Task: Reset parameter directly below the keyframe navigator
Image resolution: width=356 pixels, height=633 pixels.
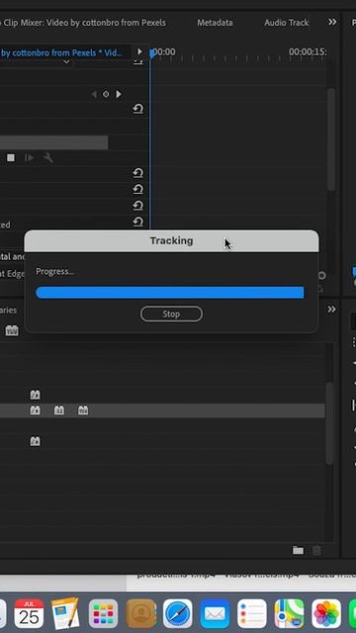Action: click(138, 109)
